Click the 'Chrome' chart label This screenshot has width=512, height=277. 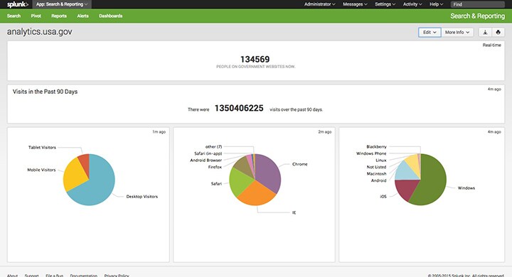pos(300,164)
